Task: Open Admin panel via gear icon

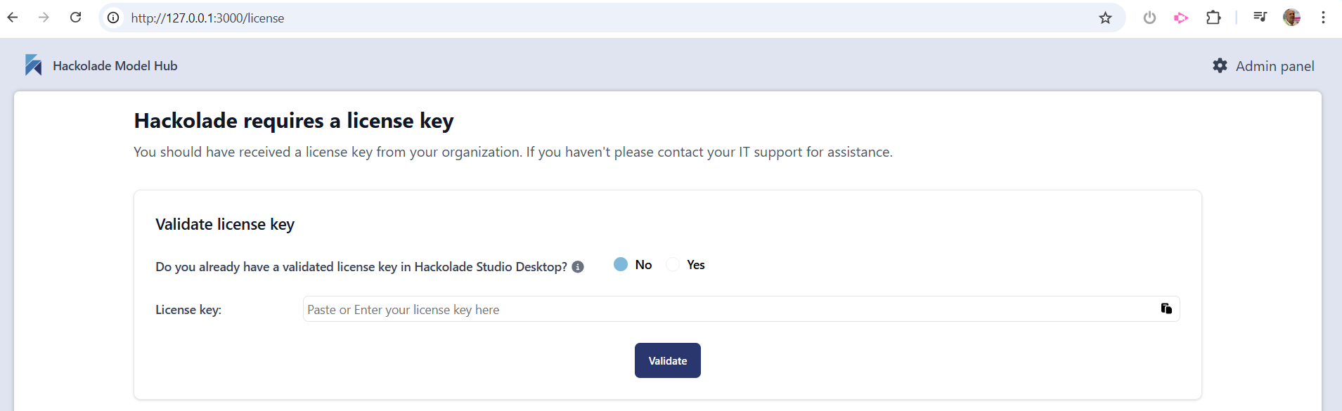Action: pos(1220,65)
